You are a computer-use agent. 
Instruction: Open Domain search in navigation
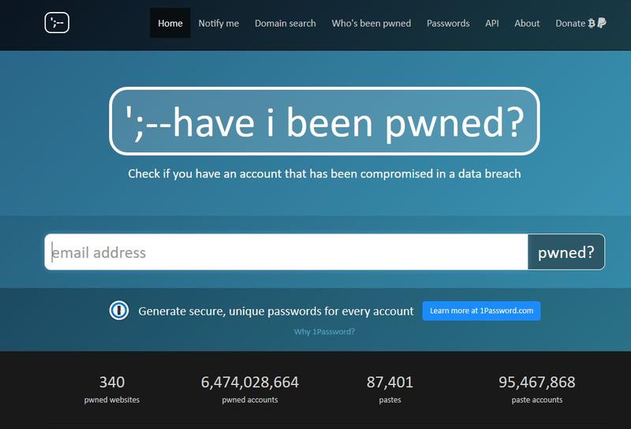coord(286,24)
